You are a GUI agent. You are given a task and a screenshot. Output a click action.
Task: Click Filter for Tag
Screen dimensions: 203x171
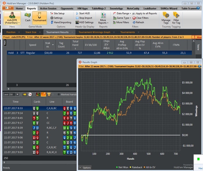tap(176, 18)
